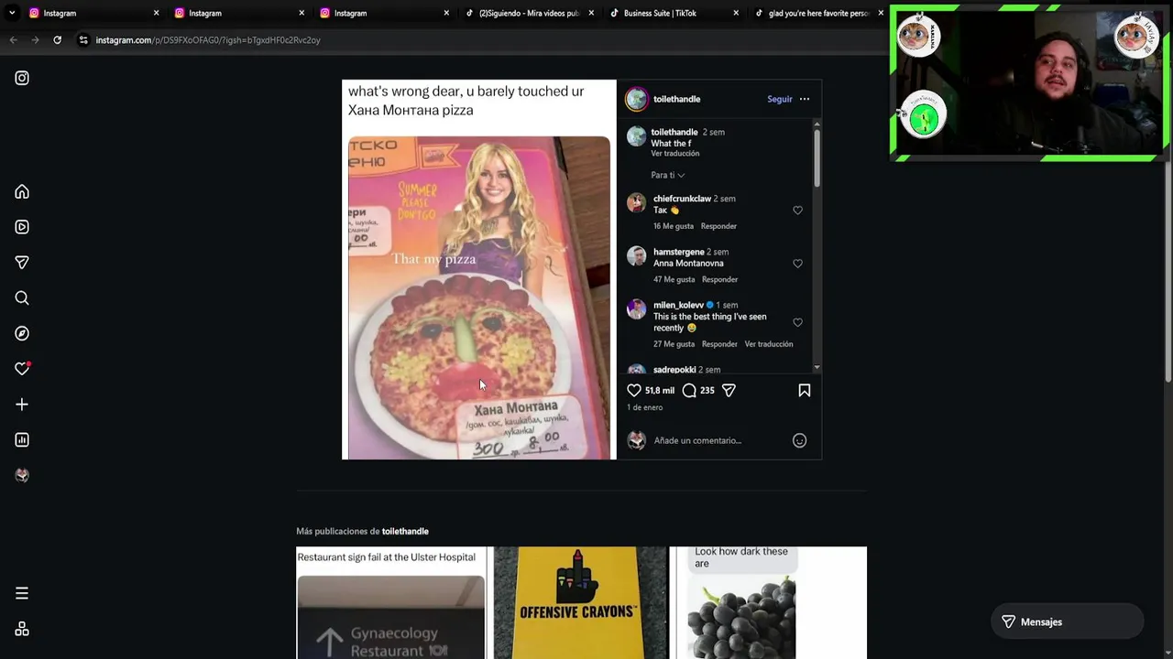View 47 likes on hamstergene's comment
This screenshot has width=1173, height=659.
click(674, 279)
